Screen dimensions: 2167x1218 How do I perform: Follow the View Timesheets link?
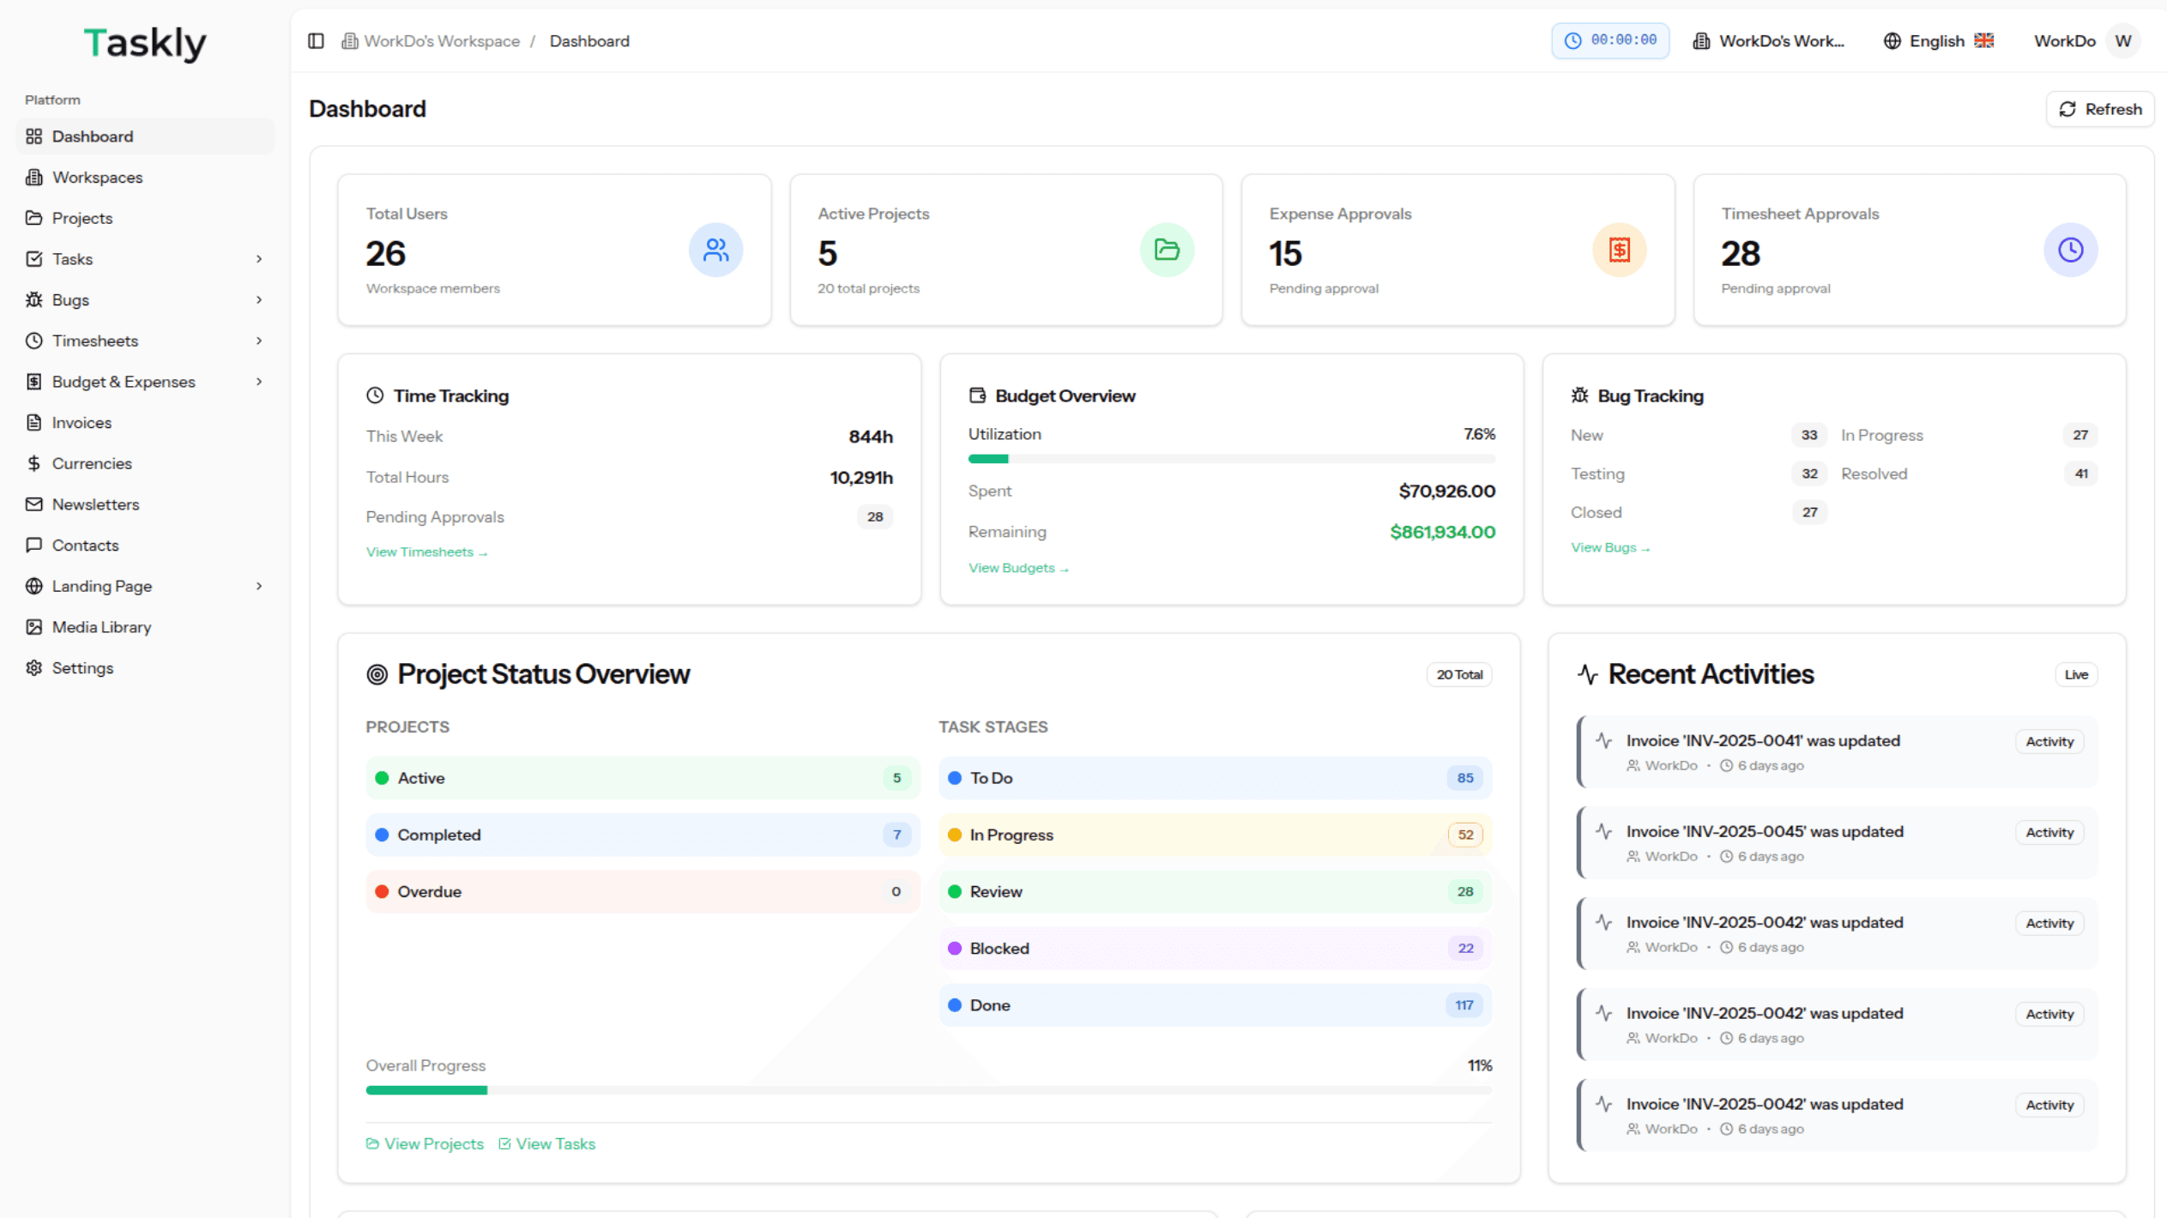(426, 552)
